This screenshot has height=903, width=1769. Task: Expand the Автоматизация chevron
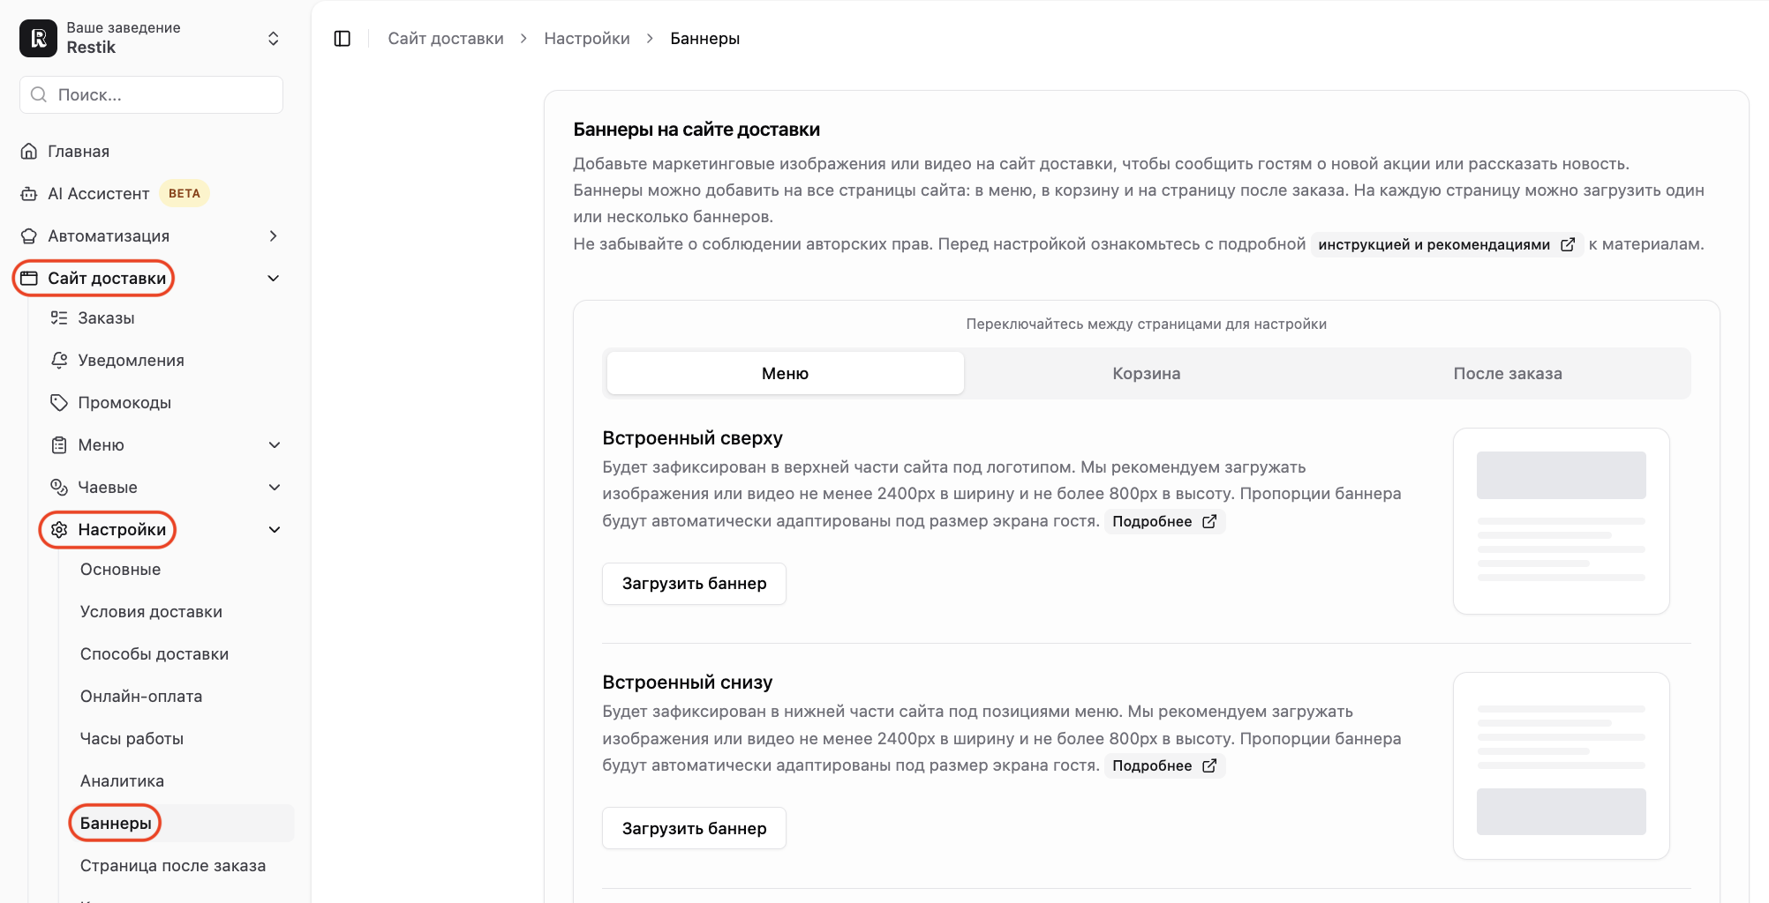point(274,236)
